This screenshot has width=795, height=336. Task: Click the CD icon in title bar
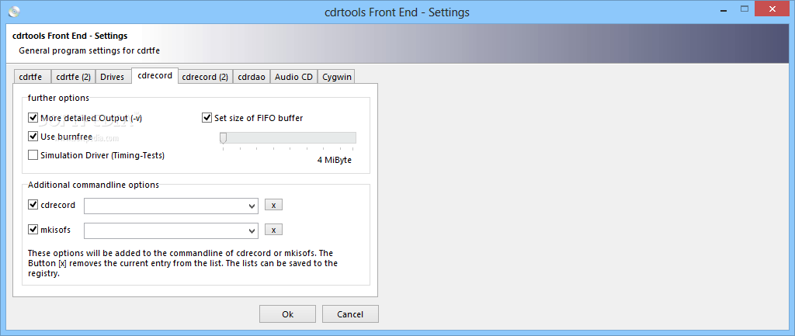[x=14, y=11]
